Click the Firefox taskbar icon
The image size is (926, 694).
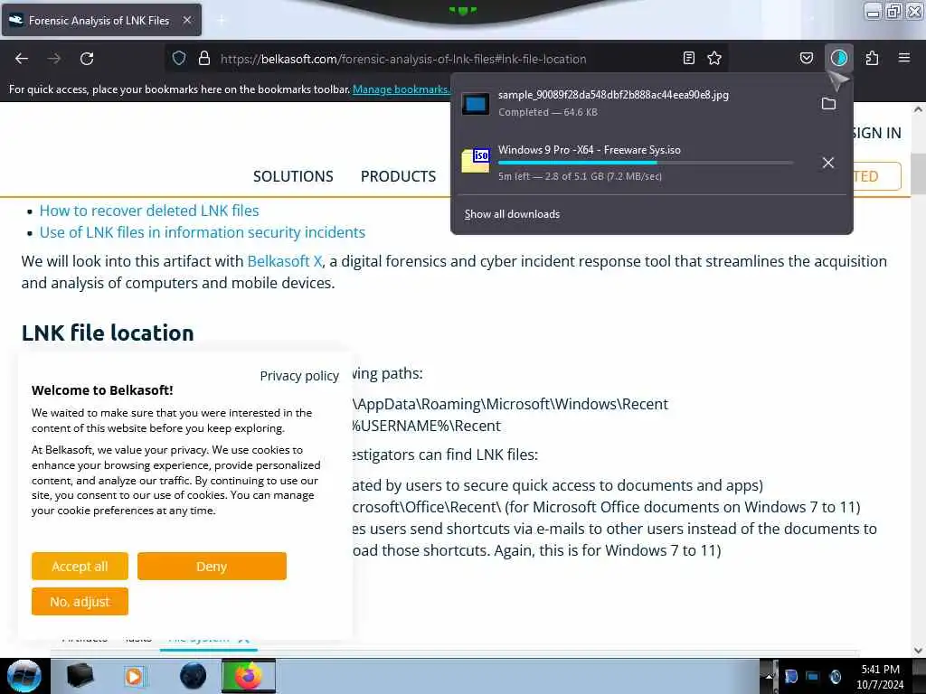tap(249, 676)
